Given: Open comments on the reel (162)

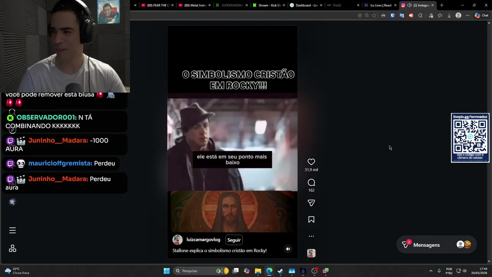Looking at the screenshot, I should point(311,182).
